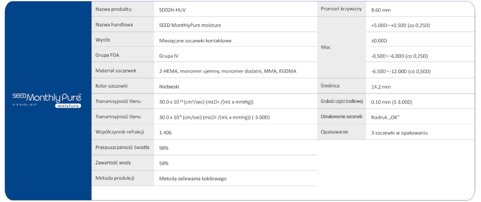
Task: Select the 'Grupa IV' value
Action: 169,56
